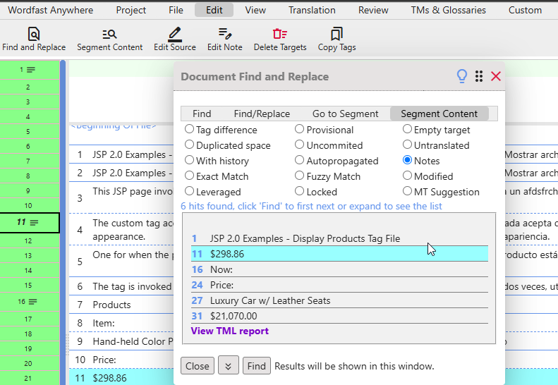Click the Find button in the dialog
Viewport: 558px width, 385px height.
[x=257, y=366]
